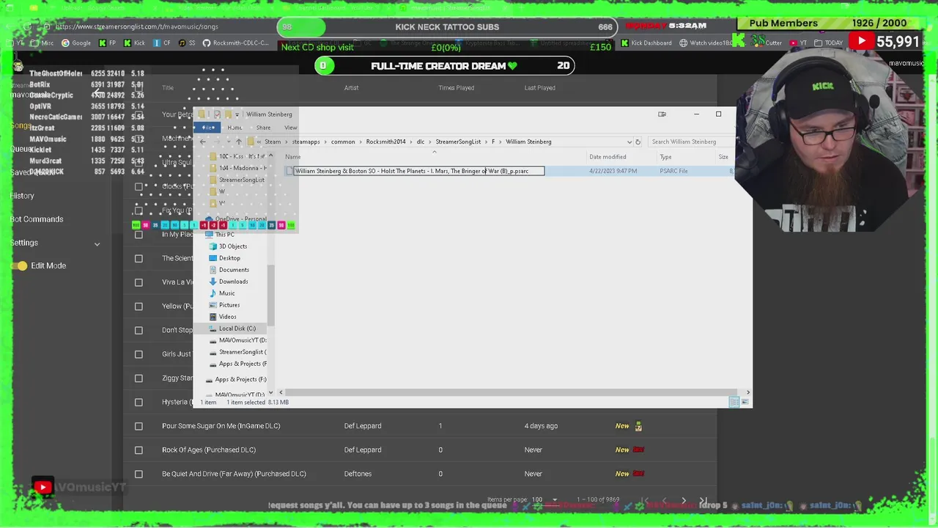
Task: Sort files by the Type column
Action: (665, 157)
